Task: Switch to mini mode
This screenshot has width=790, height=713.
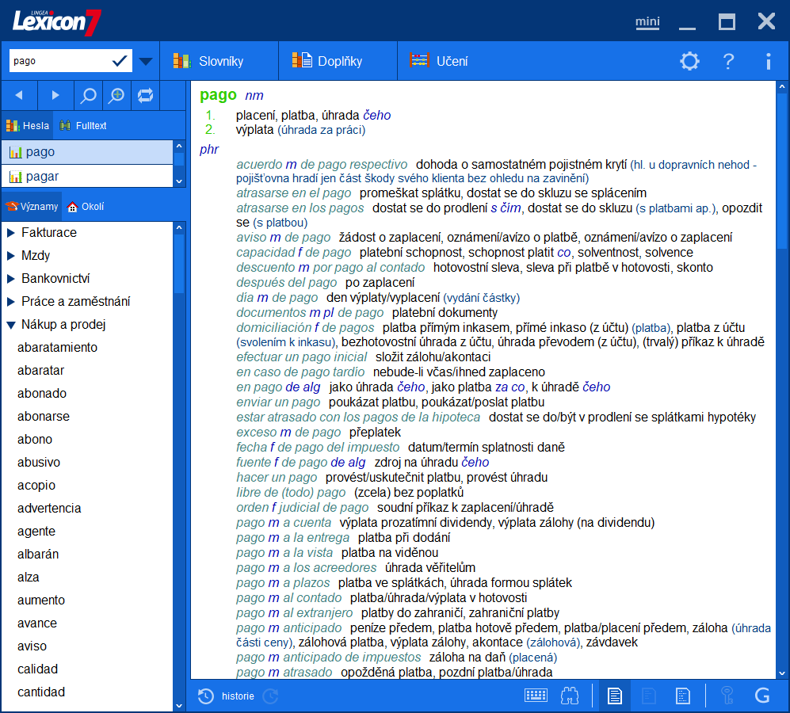Action: (647, 21)
